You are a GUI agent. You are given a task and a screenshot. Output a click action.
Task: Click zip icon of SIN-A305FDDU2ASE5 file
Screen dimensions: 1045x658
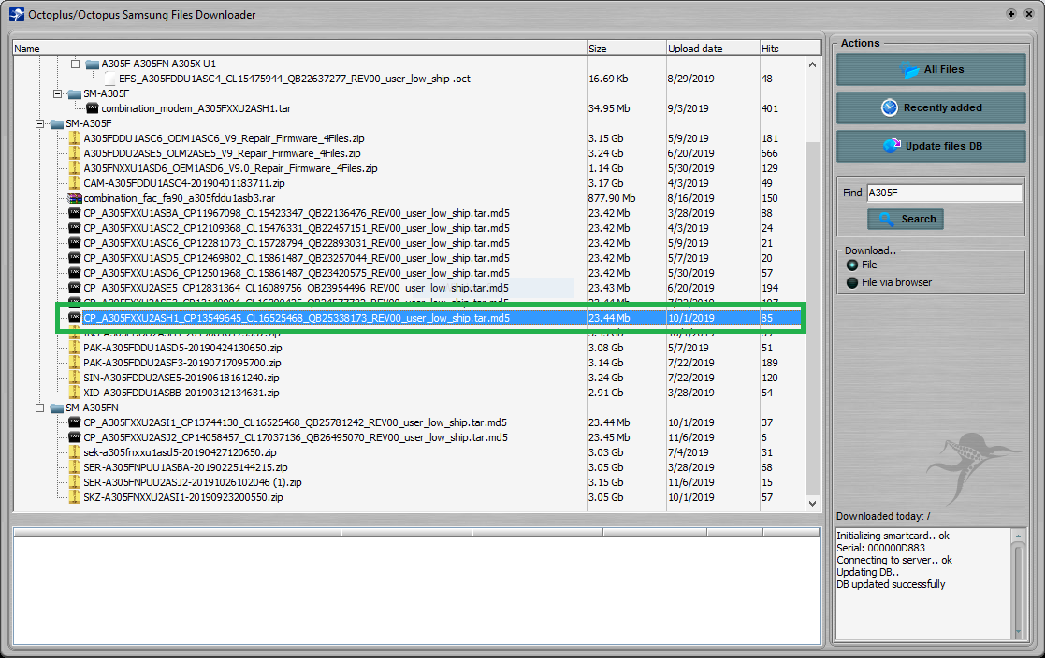click(74, 378)
